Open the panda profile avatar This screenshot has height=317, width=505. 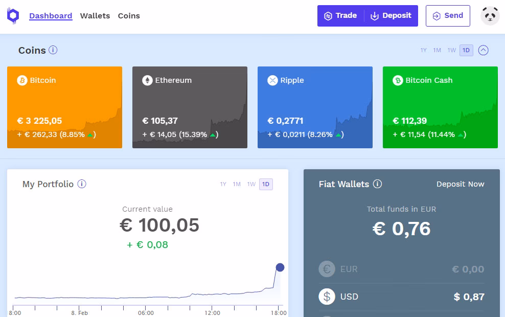click(x=490, y=15)
